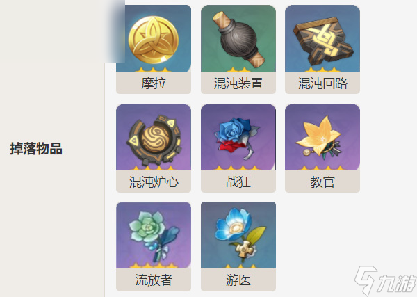The height and width of the screenshot is (297, 417).
Task: Click the 混沌回路 name label
Action: click(x=322, y=83)
